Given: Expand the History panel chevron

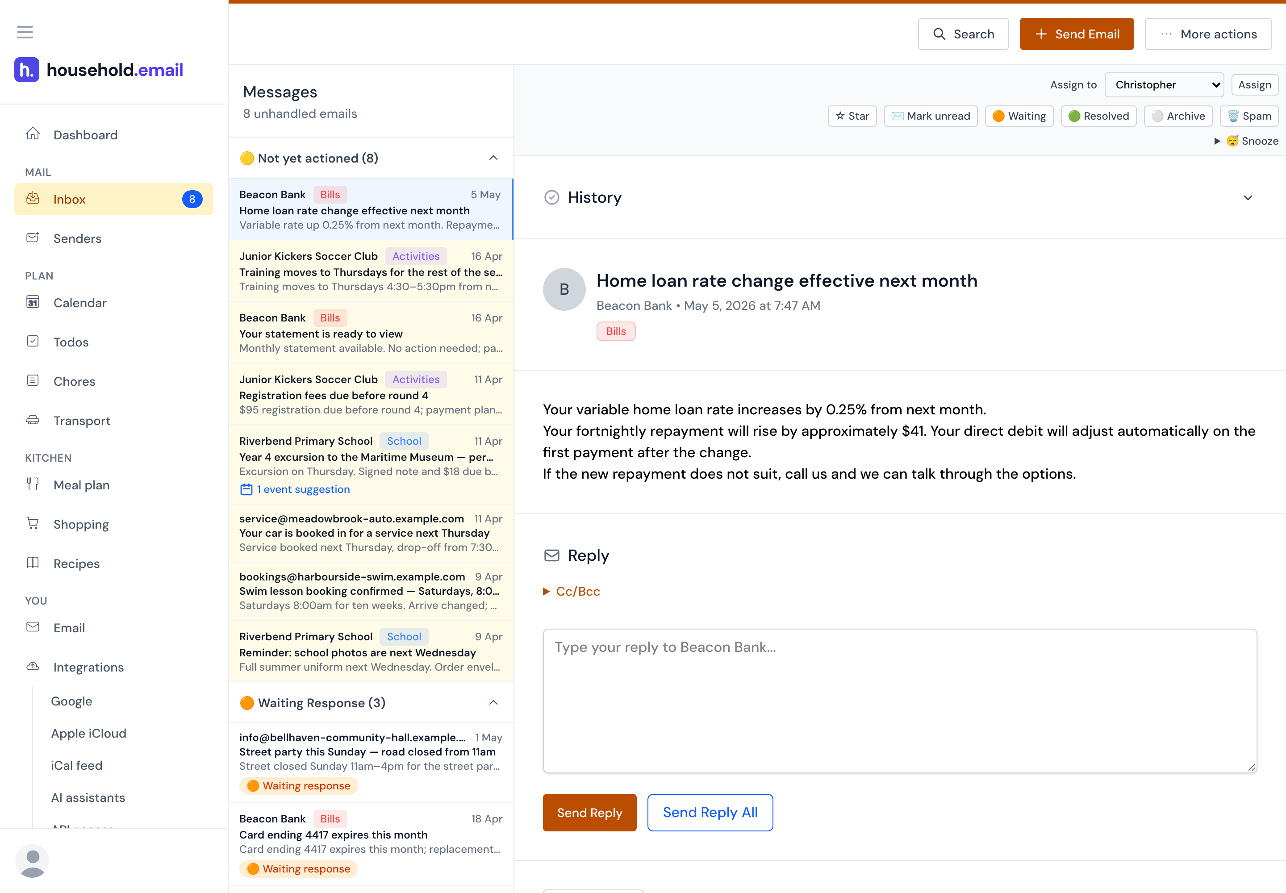Looking at the screenshot, I should click(1248, 197).
